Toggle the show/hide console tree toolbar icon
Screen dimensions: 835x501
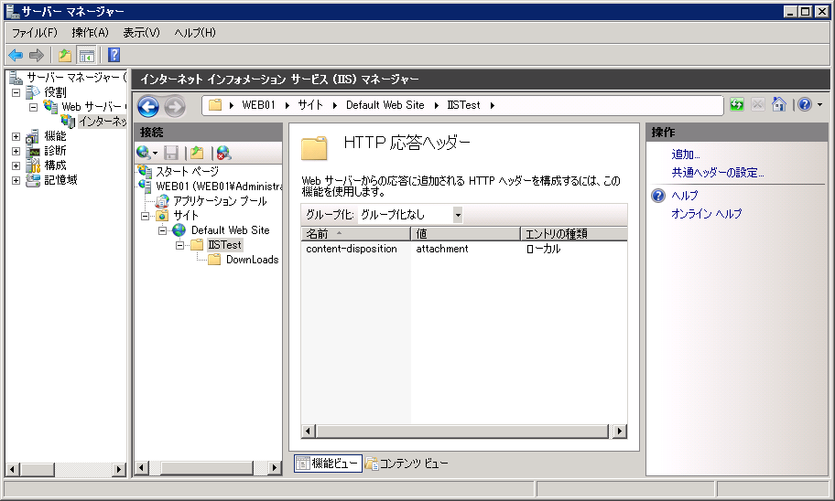click(x=86, y=55)
